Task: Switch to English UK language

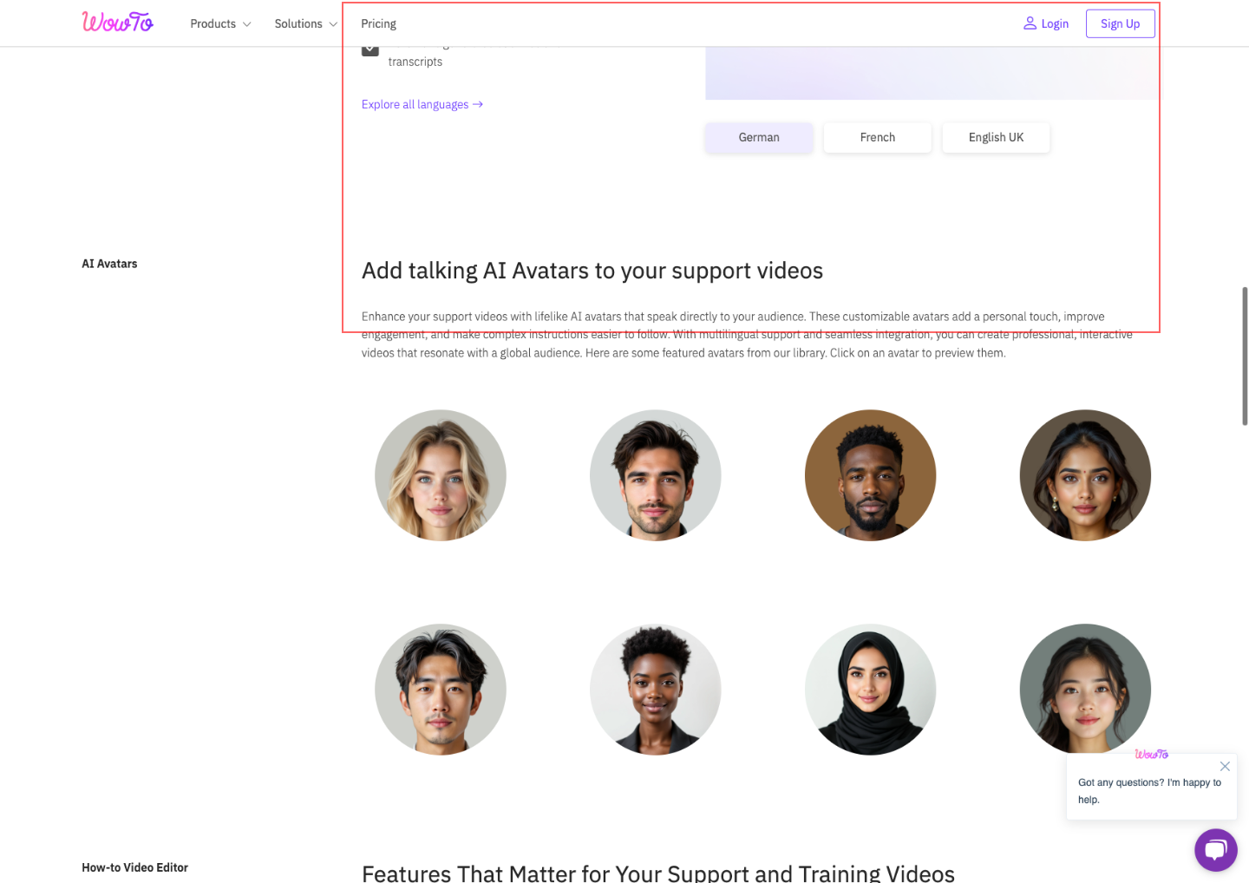Action: pyautogui.click(x=996, y=137)
